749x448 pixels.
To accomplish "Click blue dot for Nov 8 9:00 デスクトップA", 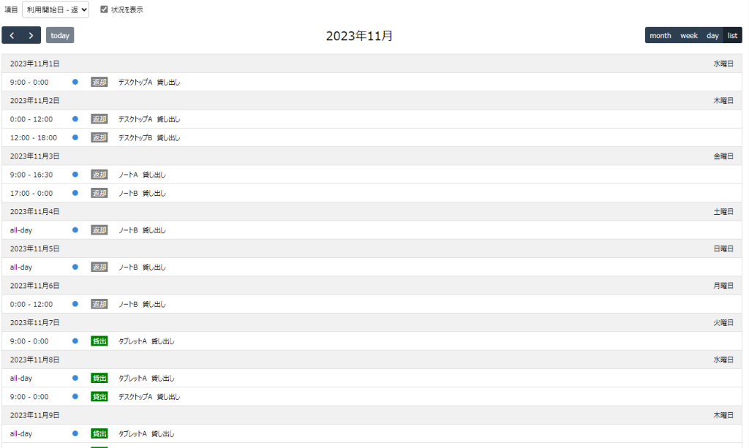I will (x=75, y=396).
